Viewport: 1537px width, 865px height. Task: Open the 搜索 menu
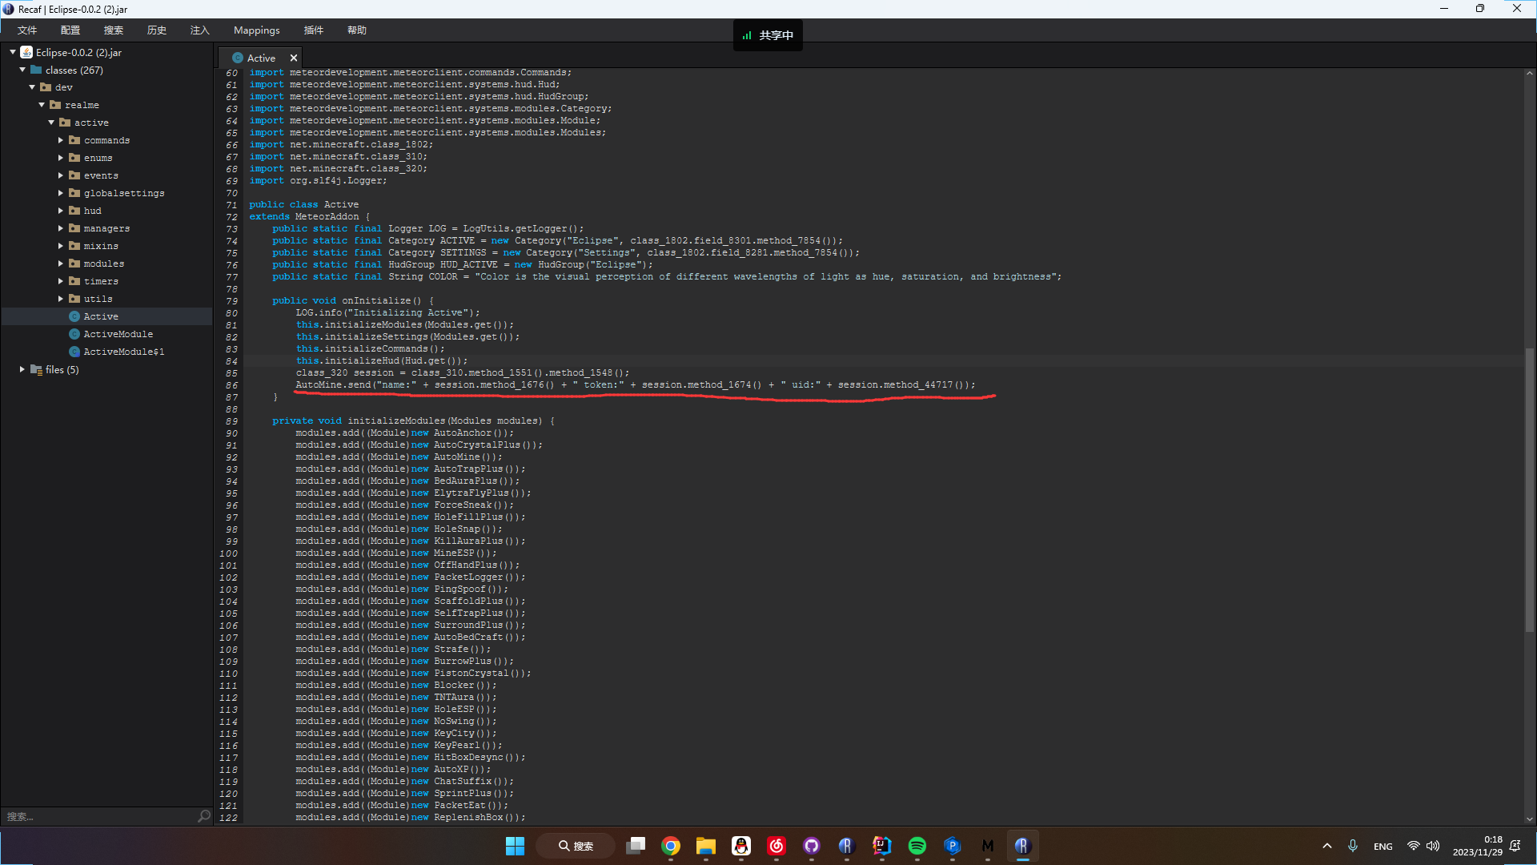click(114, 30)
